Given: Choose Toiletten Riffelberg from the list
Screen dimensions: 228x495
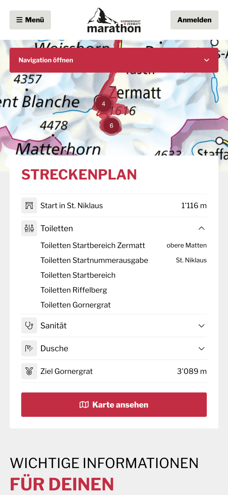Looking at the screenshot, I should pos(74,290).
